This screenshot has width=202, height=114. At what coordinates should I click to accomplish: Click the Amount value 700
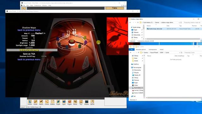[33, 36]
